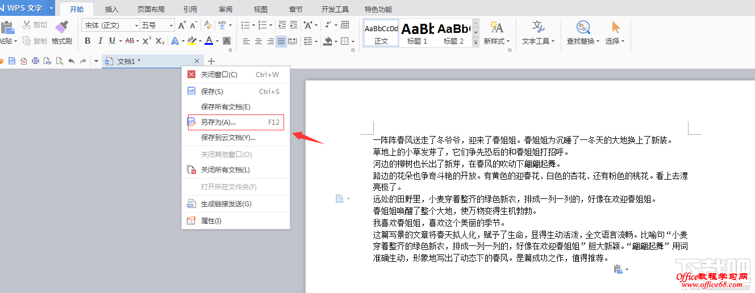Increase font size with the A+ icon

[182, 25]
